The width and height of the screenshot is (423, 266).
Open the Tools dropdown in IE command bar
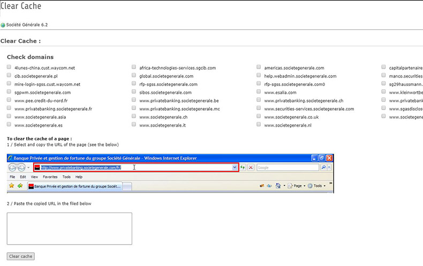coord(316,186)
